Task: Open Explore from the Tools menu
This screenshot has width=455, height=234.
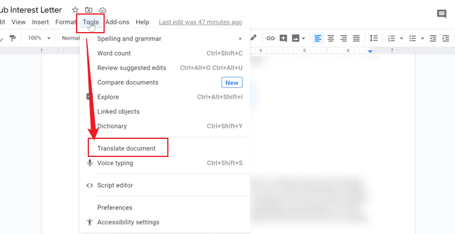Action: pyautogui.click(x=164, y=97)
